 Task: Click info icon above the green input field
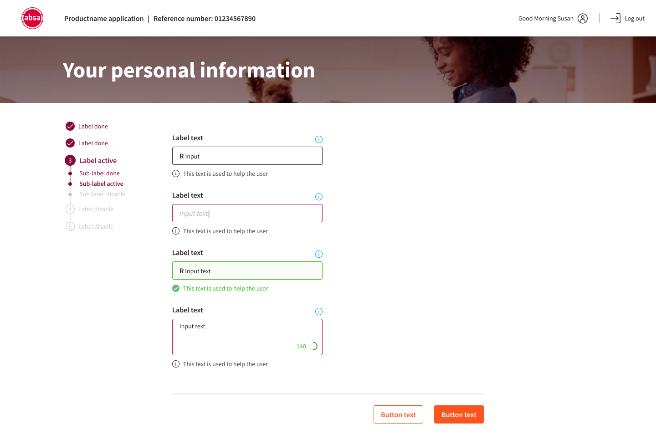pos(319,254)
